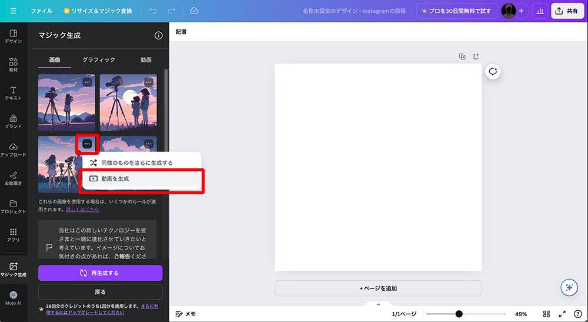Open the 詳しくはこちら link
This screenshot has height=322, width=588.
coord(82,210)
